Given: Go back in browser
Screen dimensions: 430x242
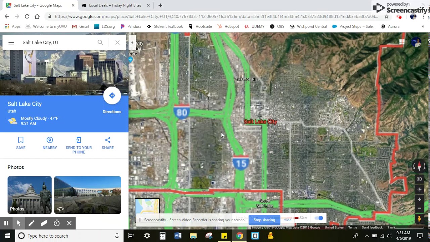Looking at the screenshot, I should click(7, 16).
